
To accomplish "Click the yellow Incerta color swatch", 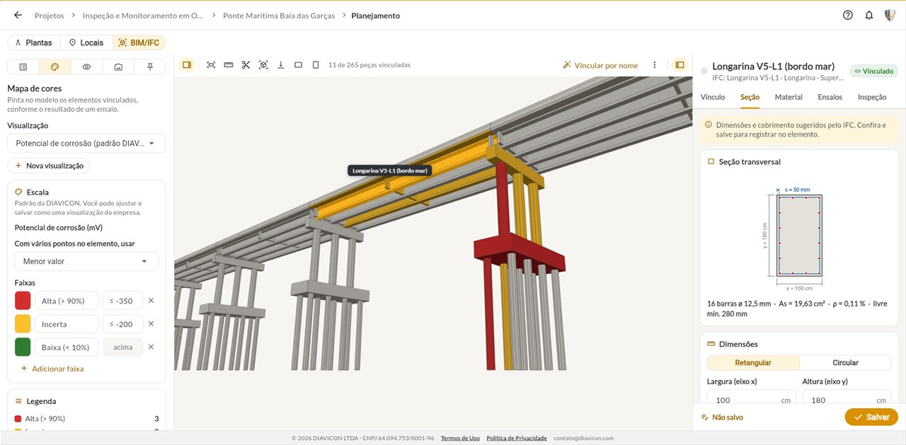I will (x=23, y=324).
